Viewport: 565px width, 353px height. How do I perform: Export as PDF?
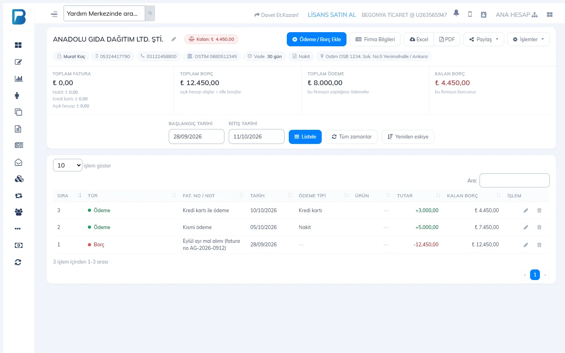tap(447, 39)
